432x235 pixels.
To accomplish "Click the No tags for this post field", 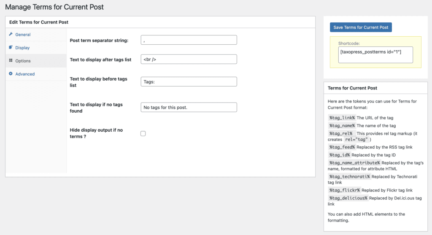I will click(189, 107).
